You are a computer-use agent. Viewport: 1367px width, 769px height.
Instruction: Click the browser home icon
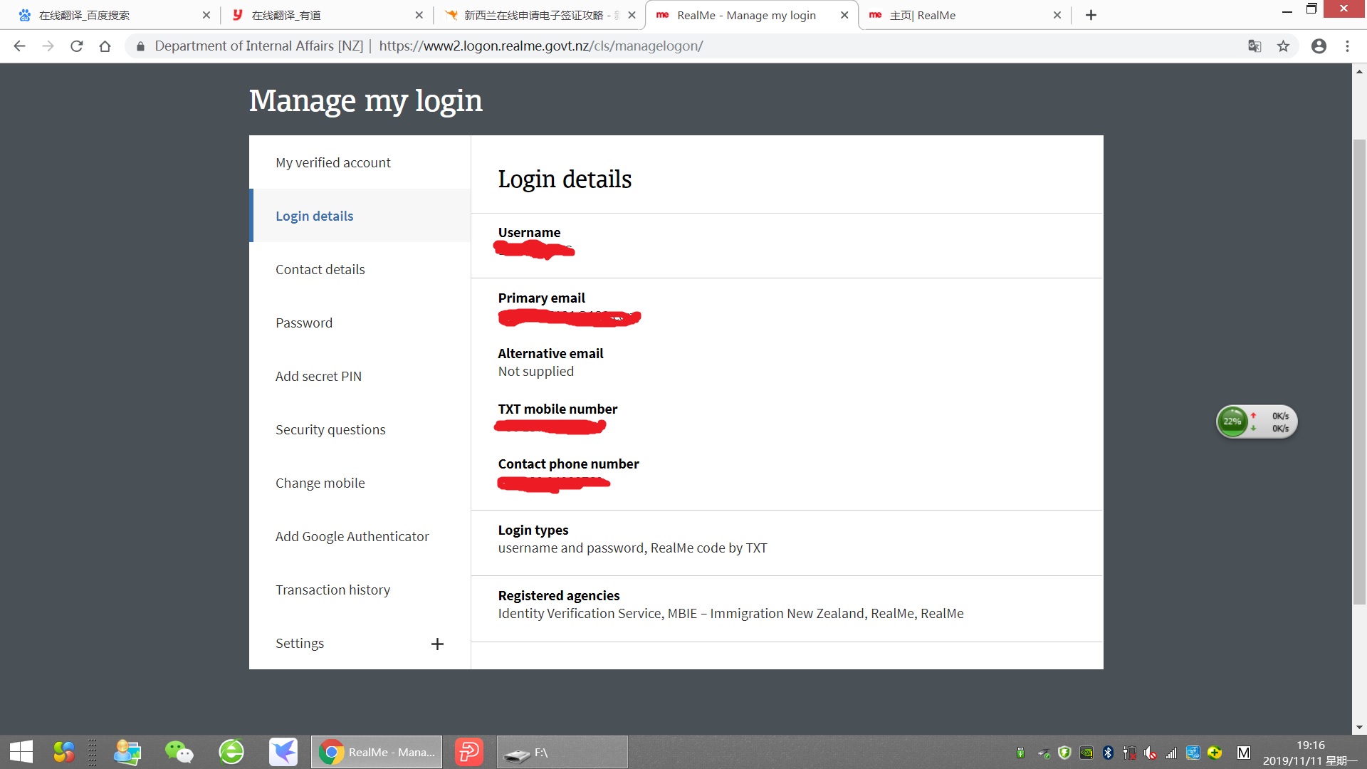[x=105, y=46]
